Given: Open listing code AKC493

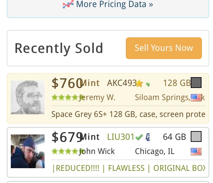Looking at the screenshot, I should pyautogui.click(x=122, y=83).
